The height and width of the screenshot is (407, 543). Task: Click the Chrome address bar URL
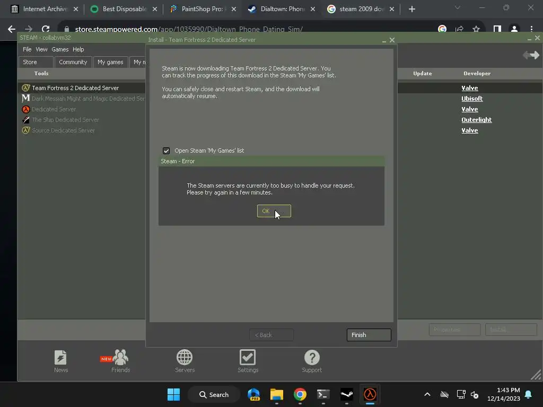(x=189, y=29)
